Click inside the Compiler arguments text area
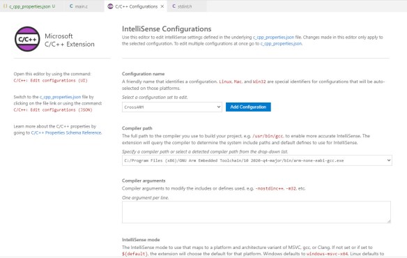This screenshot has height=258, width=407. click(x=256, y=212)
